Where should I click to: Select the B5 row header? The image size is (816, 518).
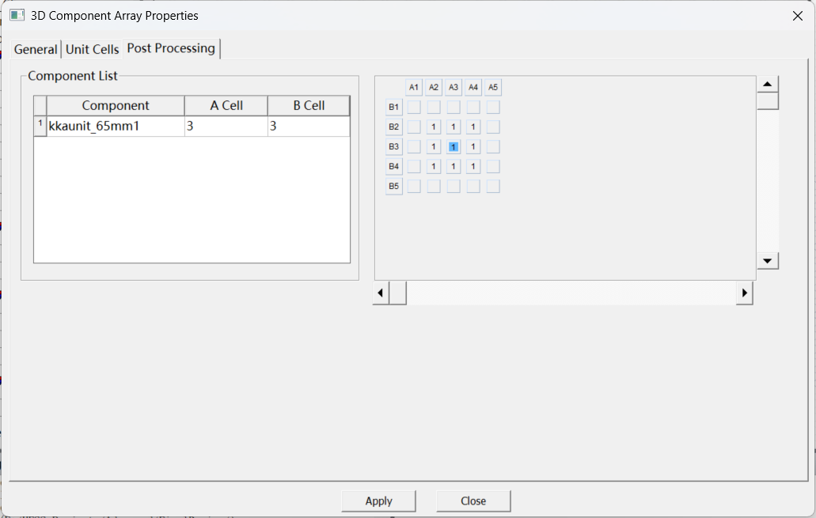(393, 186)
